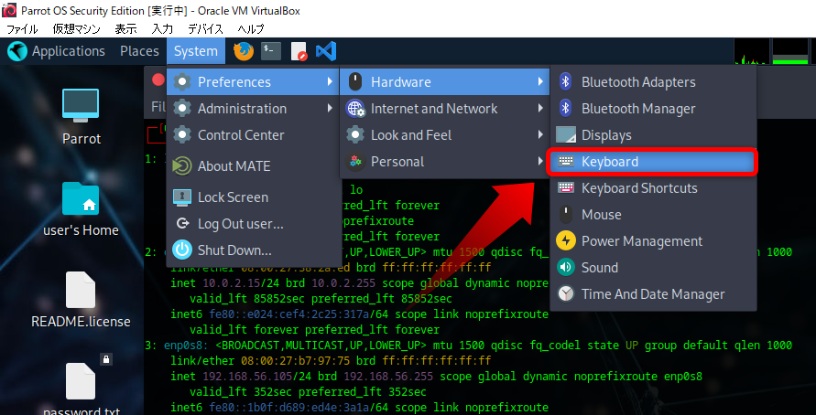816x415 pixels.
Task: Open the terminal launcher icon in panel
Action: pos(270,51)
